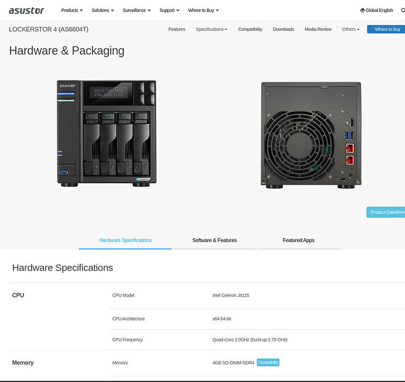Click the CPU Frequency label
Viewport: 405px width, 382px height.
(x=127, y=340)
